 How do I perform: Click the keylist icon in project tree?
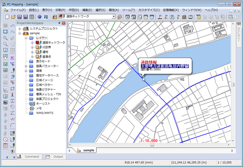pos(32,103)
